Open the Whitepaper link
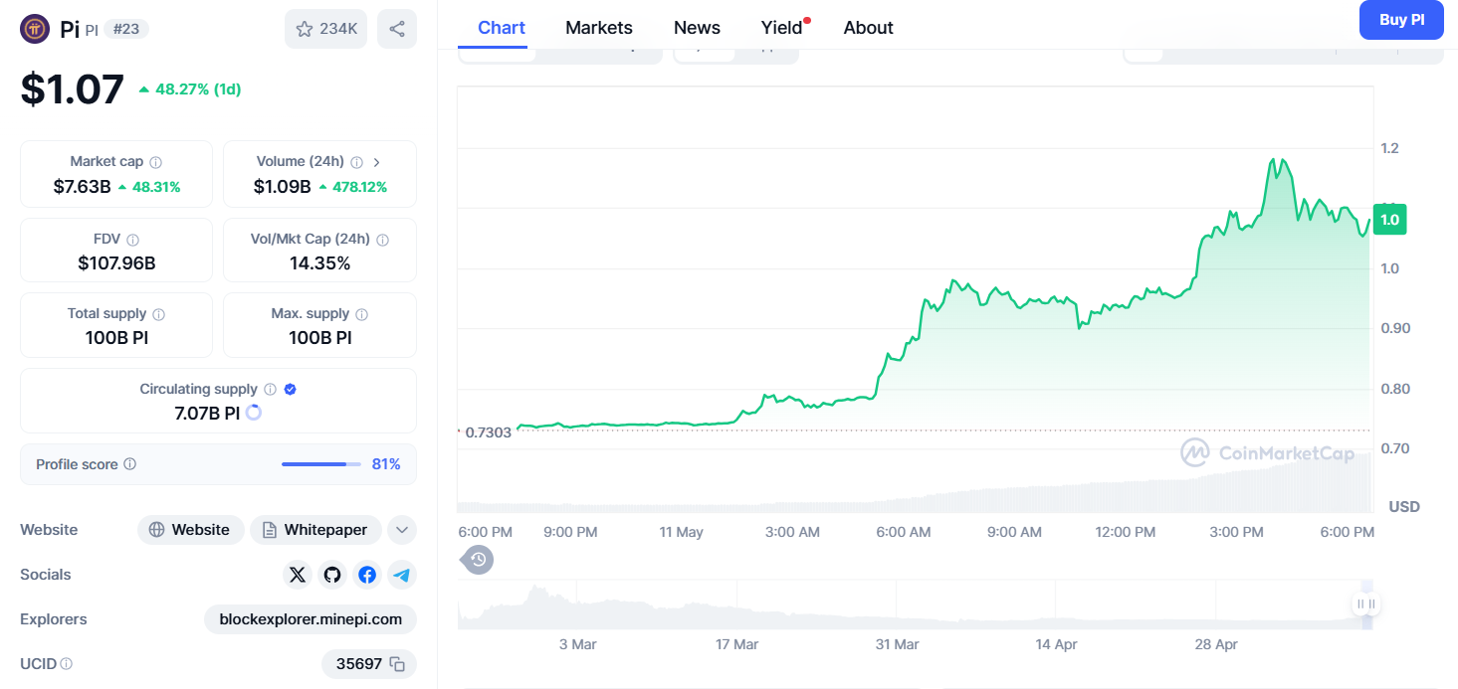The image size is (1458, 689). pyautogui.click(x=315, y=530)
